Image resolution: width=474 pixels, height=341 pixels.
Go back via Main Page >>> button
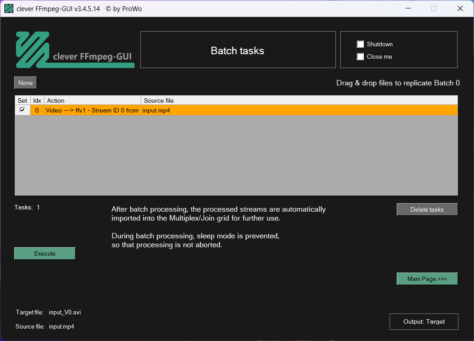427,279
